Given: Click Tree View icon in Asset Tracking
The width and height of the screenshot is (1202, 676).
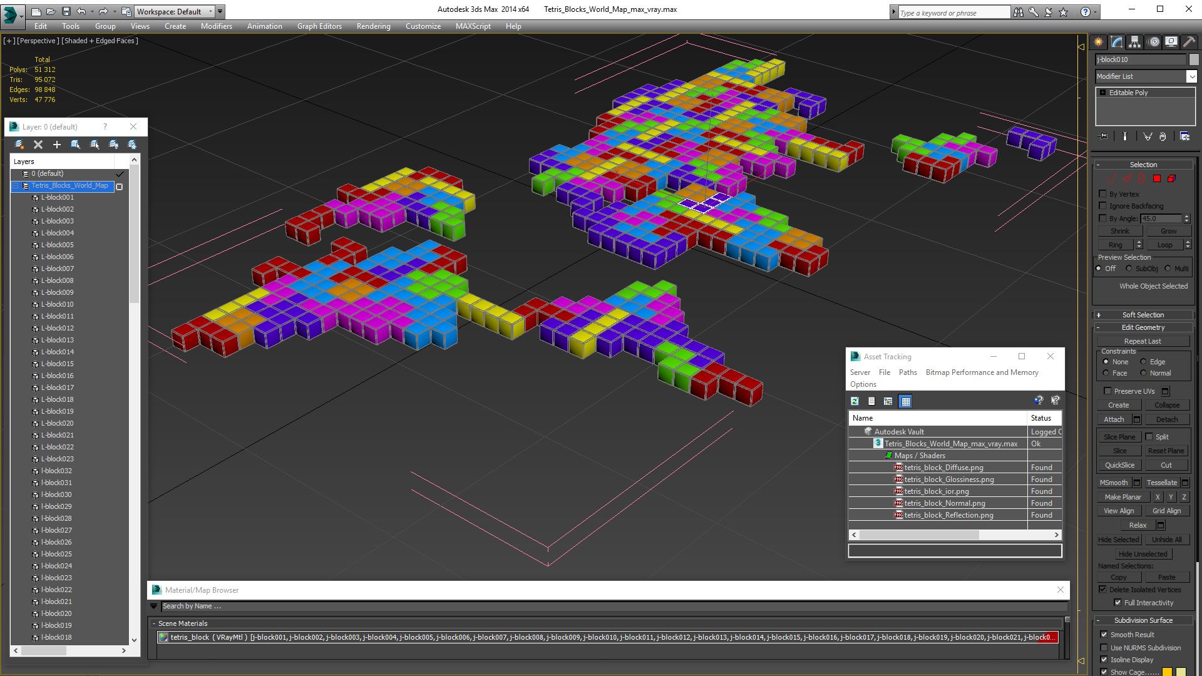Looking at the screenshot, I should coord(888,401).
